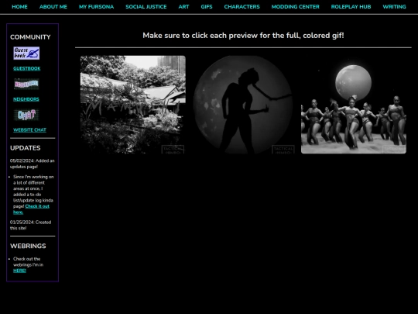
Task: Click the UPDATES sidebar heading
Action: tap(26, 148)
